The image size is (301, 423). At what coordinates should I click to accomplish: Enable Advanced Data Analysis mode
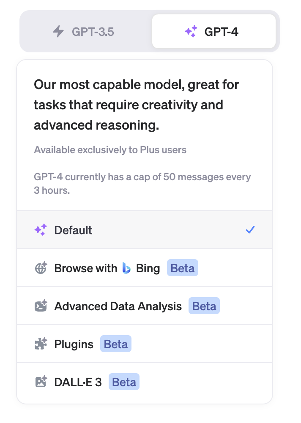point(118,306)
